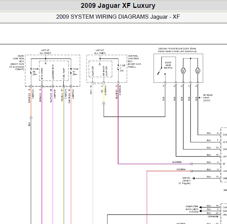227x224 pixels.
Task: Click the 'BLK 9' pin label
Action: coord(212,133)
